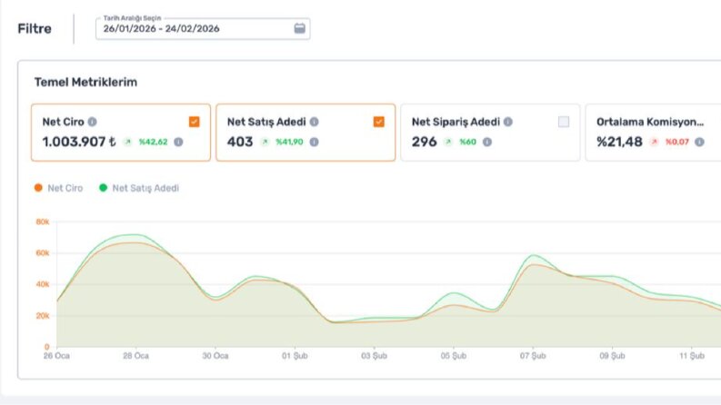Click the green Net Satış Adedi legend dot

point(103,187)
